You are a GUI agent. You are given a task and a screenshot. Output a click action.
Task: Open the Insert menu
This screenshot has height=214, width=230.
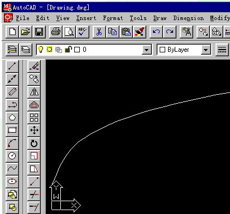[x=86, y=18]
